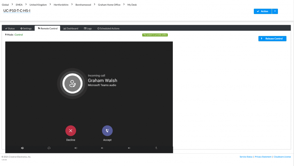The image size is (294, 166).
Task: Navigate to EMEA breadcrumb
Action: 19,5
